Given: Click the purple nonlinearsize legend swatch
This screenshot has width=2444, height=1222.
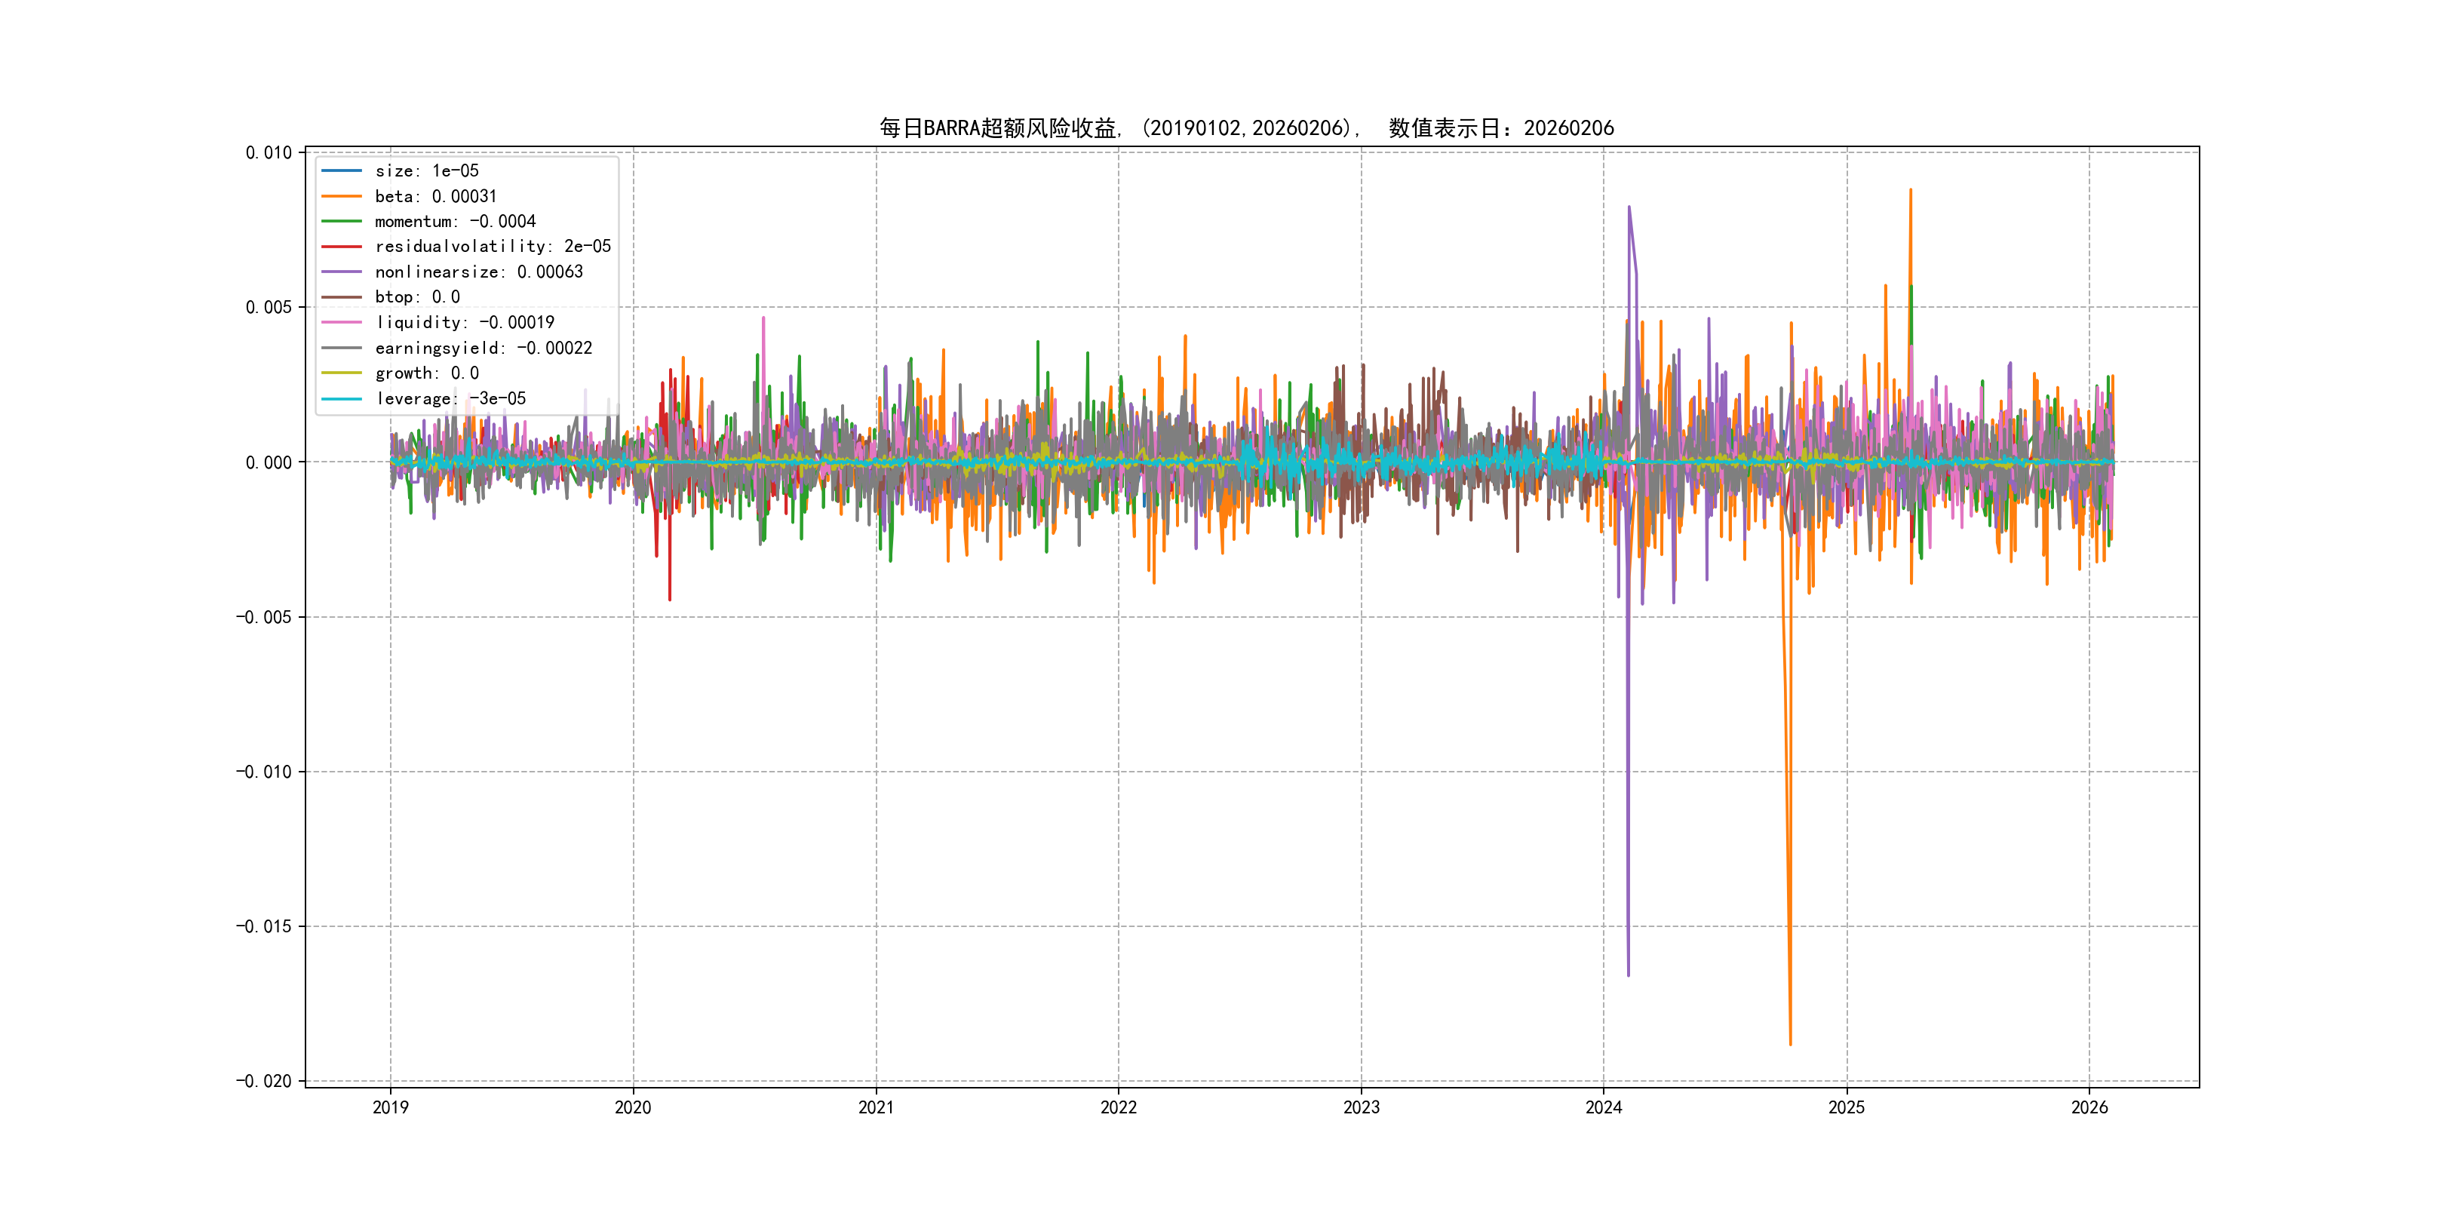Looking at the screenshot, I should click(x=342, y=272).
